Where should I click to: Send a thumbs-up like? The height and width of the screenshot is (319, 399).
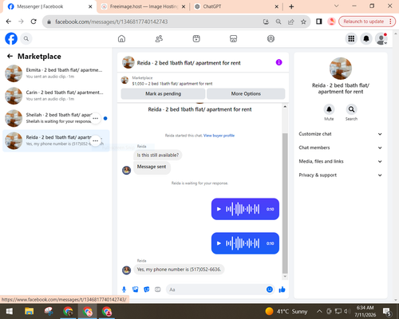282,289
